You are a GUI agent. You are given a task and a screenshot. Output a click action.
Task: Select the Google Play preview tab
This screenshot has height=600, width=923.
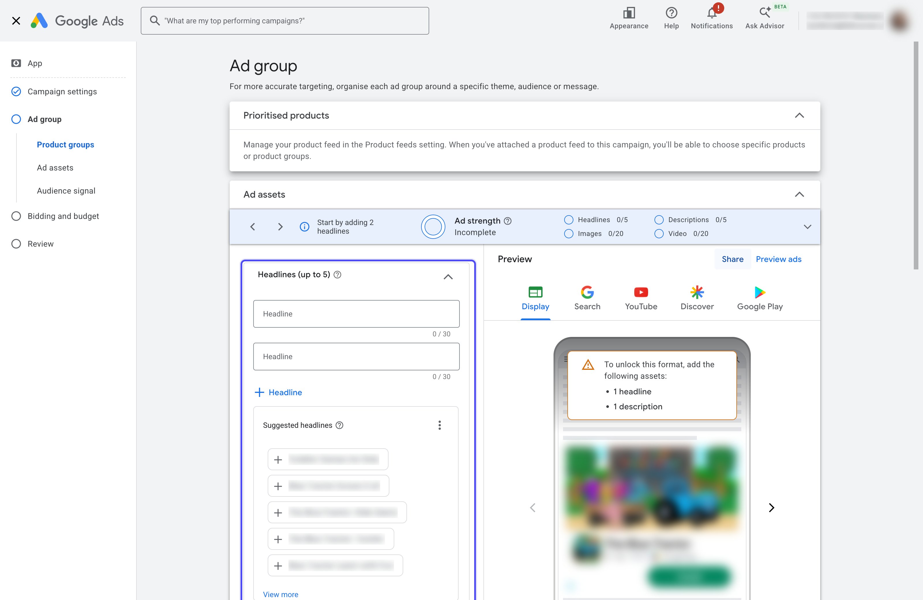(x=760, y=299)
